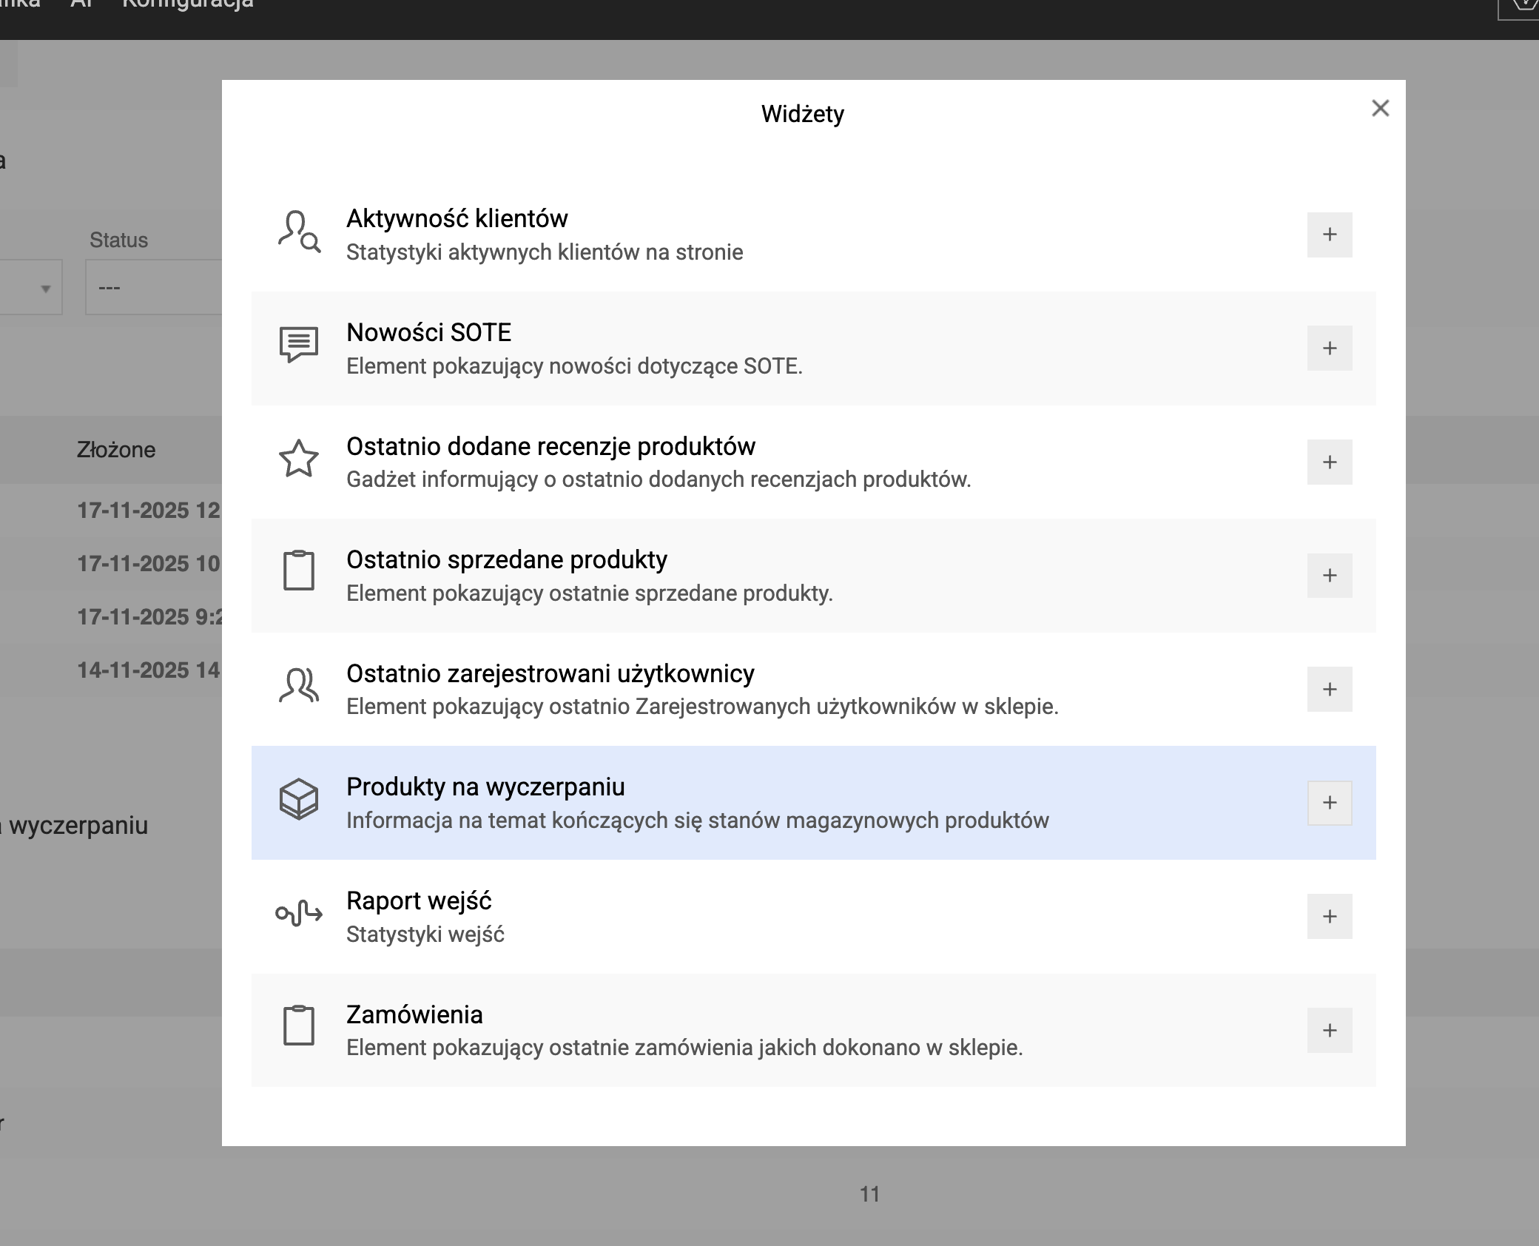The width and height of the screenshot is (1539, 1246).
Task: Add the Ostatnio sprzedane produkty widget
Action: coord(1329,576)
